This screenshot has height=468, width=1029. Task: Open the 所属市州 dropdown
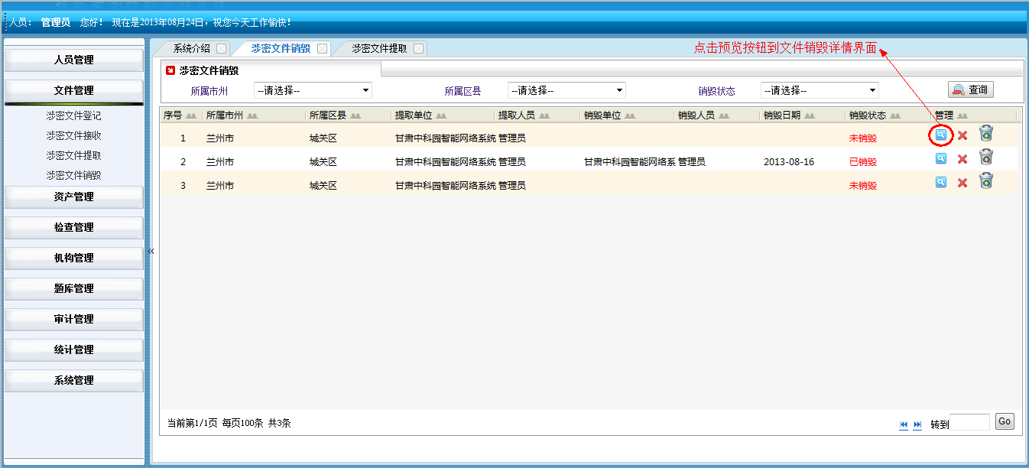pos(313,90)
